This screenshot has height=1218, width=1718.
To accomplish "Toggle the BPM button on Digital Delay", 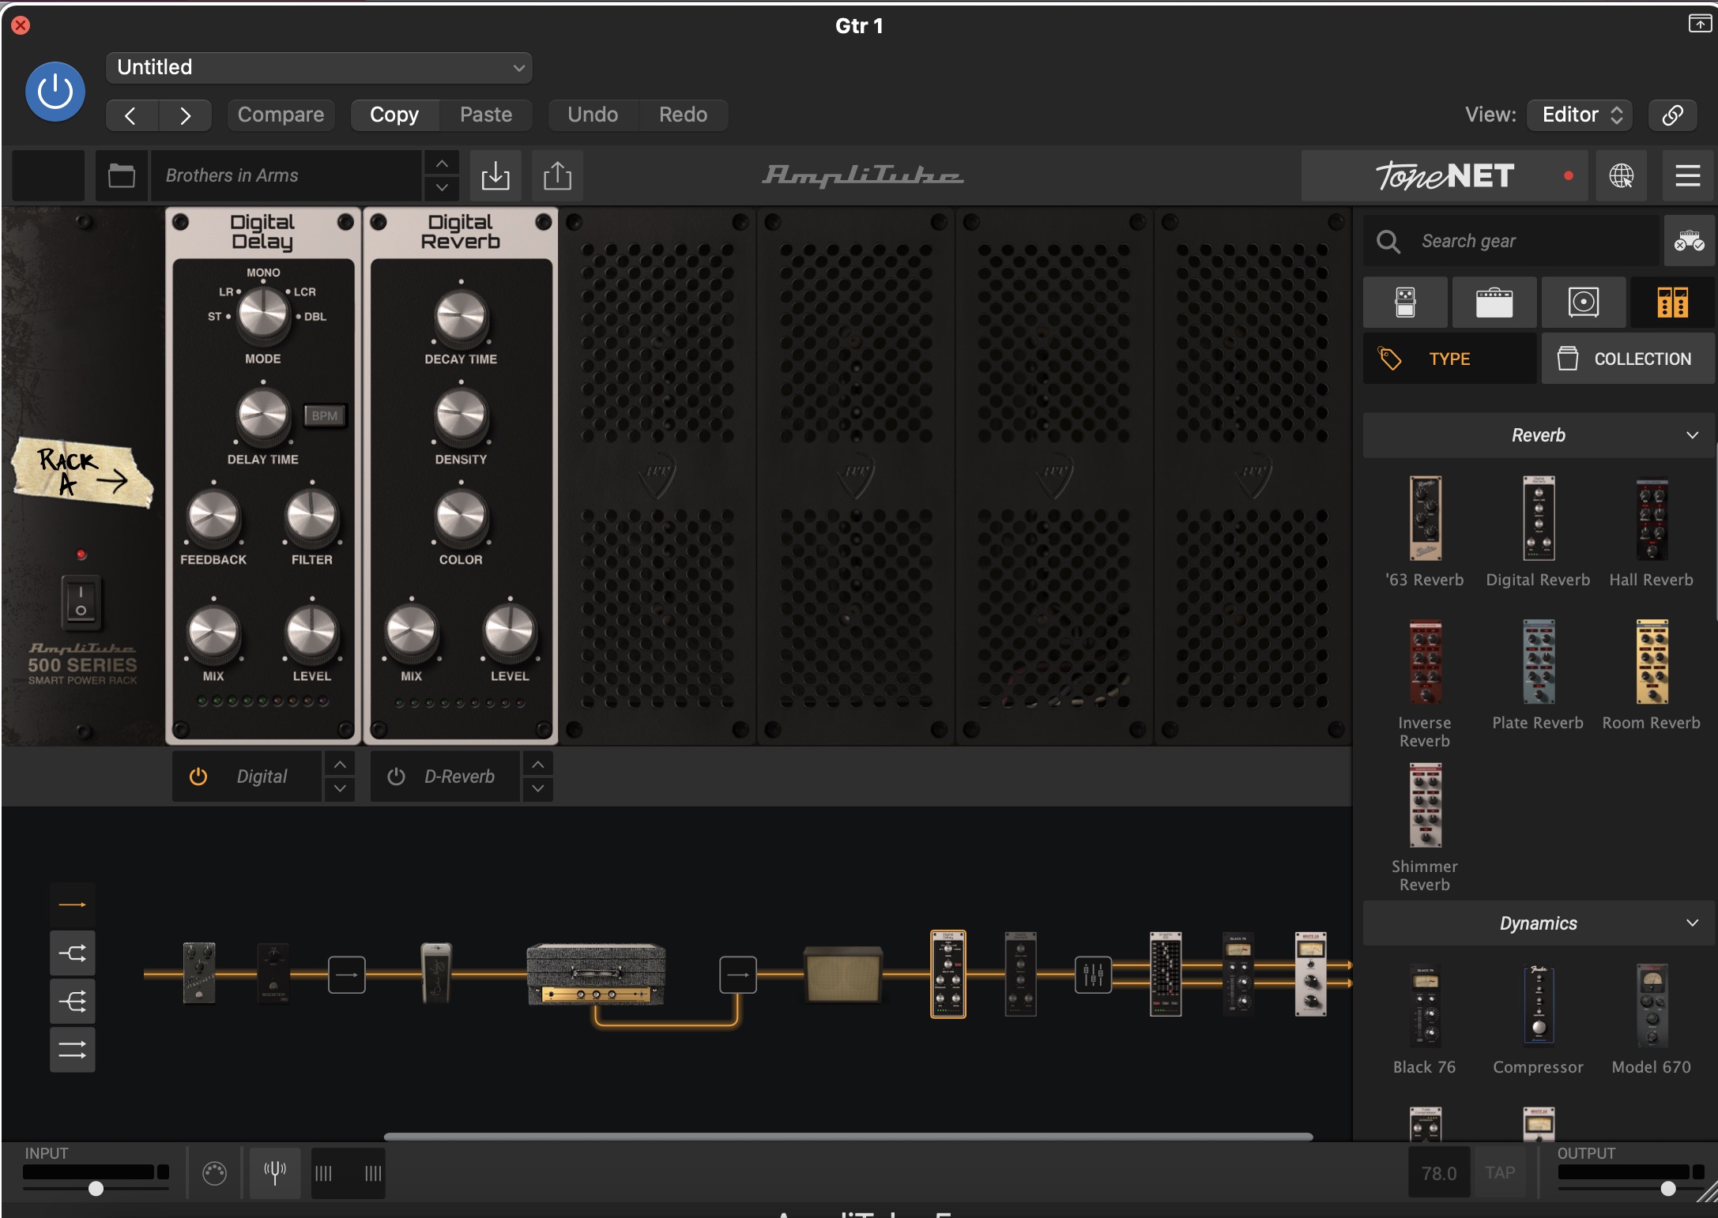I will pos(324,415).
